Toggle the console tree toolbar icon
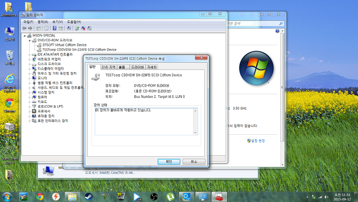The width and height of the screenshot is (358, 202). coord(39,28)
